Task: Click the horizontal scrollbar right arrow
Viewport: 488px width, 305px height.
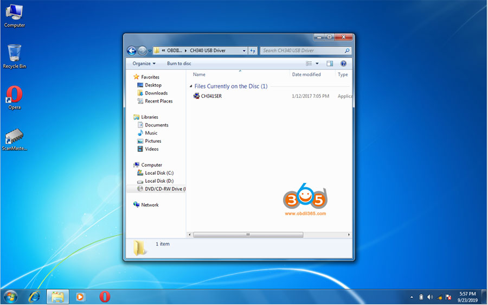Action: click(349, 235)
